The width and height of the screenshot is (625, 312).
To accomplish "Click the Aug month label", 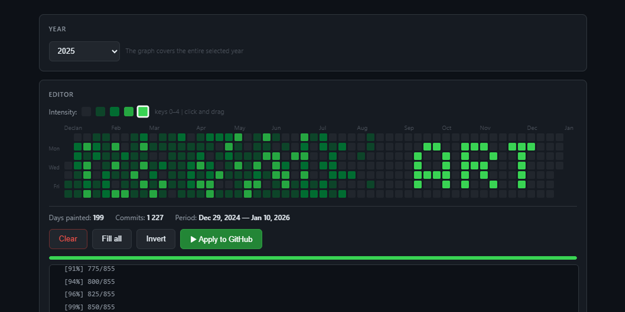I will pyautogui.click(x=362, y=128).
